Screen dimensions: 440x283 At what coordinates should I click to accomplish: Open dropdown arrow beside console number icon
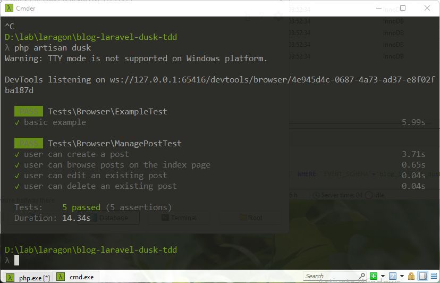[402, 276]
